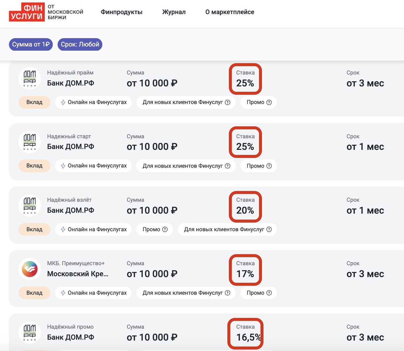
Task: Click Банк ДОМ.РФ logo in Надежный старт card
Action: tap(30, 142)
